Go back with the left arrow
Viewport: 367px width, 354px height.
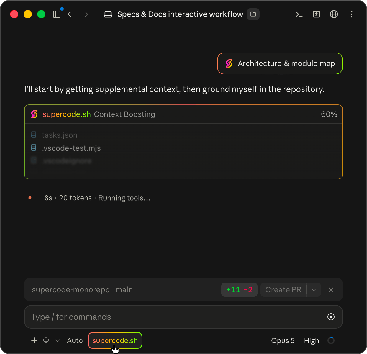[71, 14]
